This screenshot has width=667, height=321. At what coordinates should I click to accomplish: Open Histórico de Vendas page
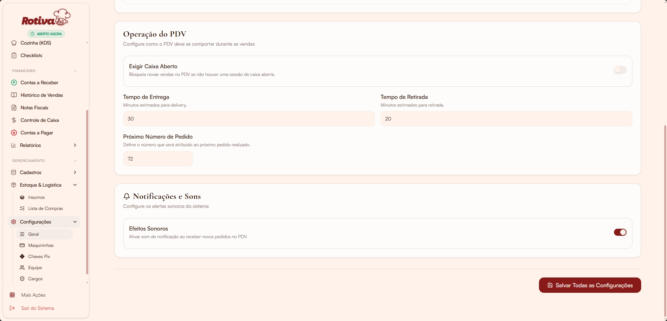click(42, 95)
